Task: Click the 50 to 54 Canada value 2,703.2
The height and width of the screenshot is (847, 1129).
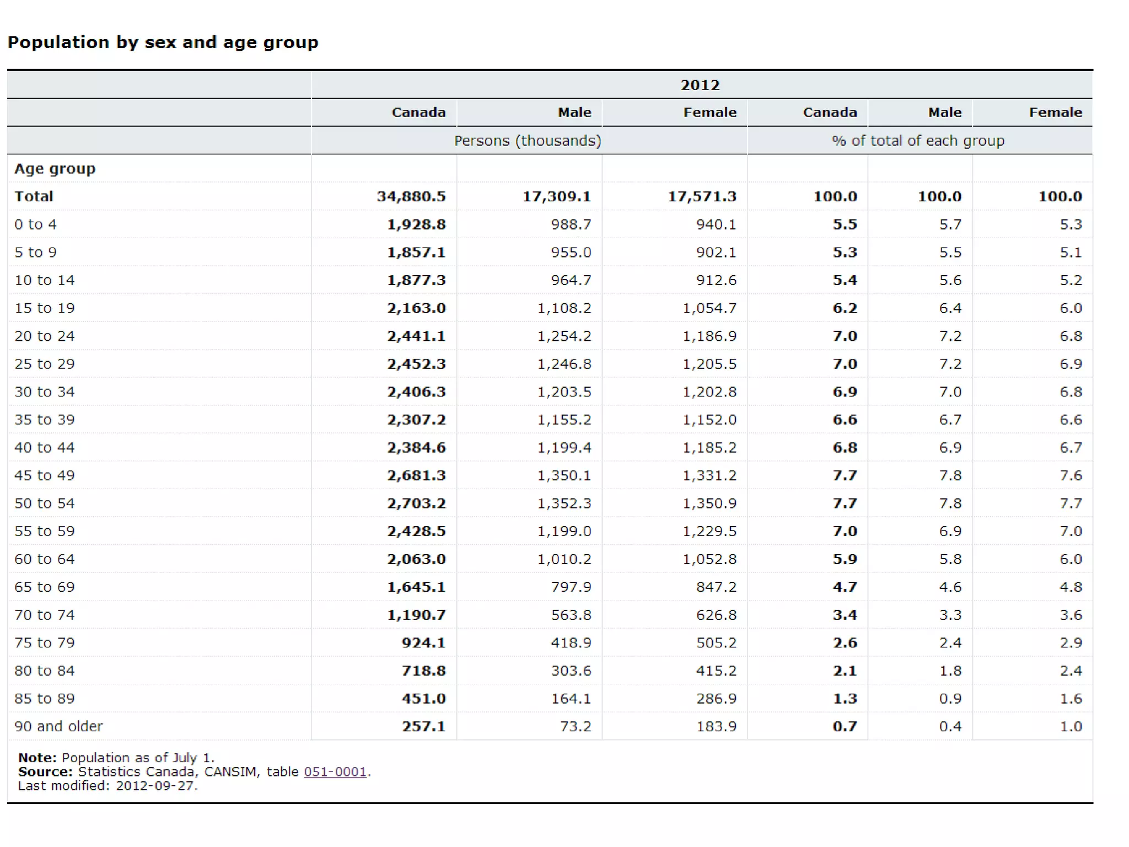Action: point(416,503)
